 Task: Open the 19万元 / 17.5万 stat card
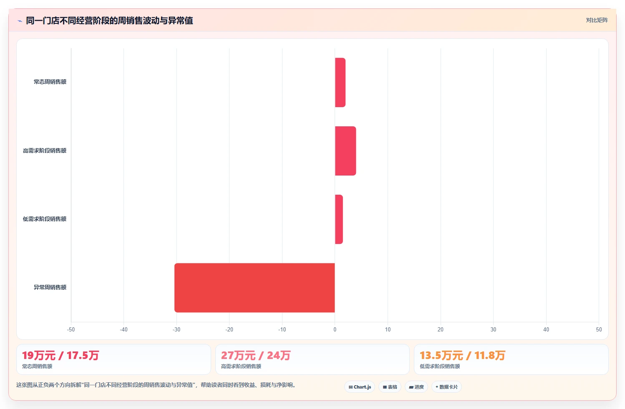(113, 359)
